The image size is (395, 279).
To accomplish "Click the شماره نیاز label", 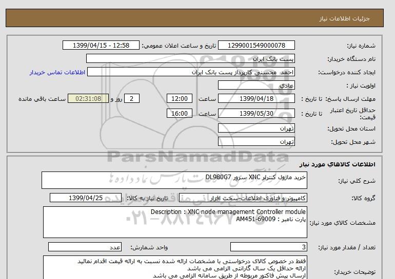I will (361, 46).
